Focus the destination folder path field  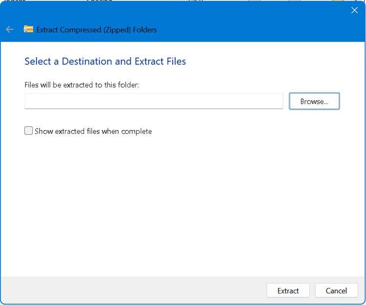153,101
